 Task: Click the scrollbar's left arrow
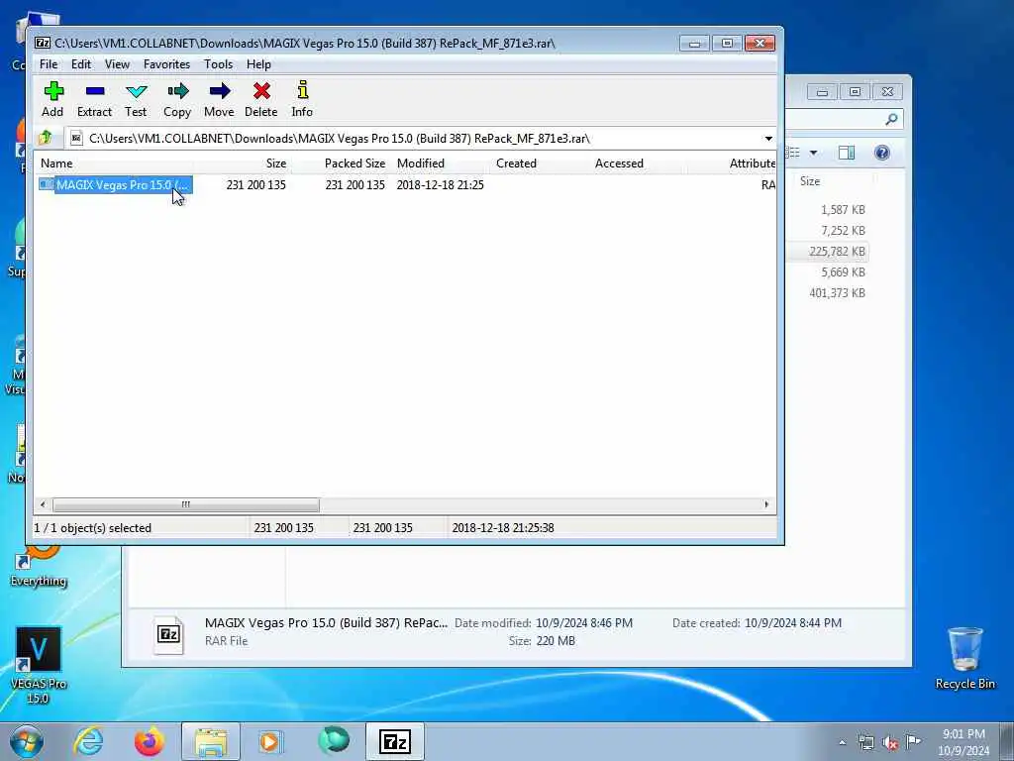tap(43, 504)
